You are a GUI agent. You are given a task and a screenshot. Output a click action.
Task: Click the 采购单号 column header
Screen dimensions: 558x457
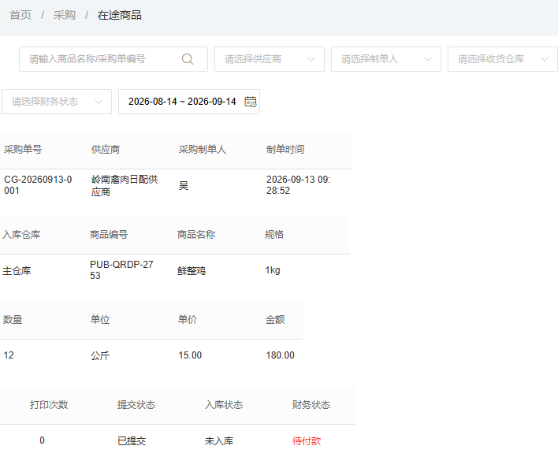[23, 150]
